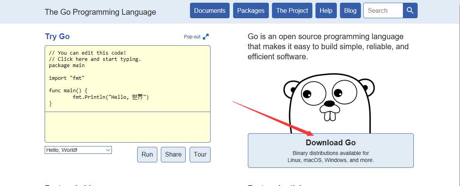Open the Blog menu item
This screenshot has width=460, height=186.
[350, 10]
